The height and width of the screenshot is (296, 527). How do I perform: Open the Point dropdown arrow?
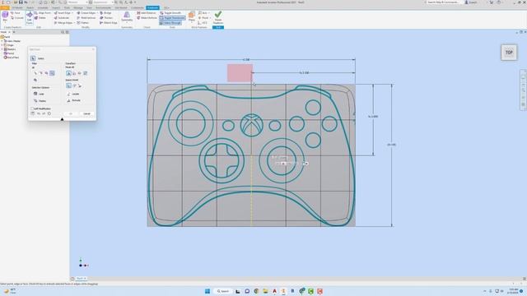click(x=210, y=18)
